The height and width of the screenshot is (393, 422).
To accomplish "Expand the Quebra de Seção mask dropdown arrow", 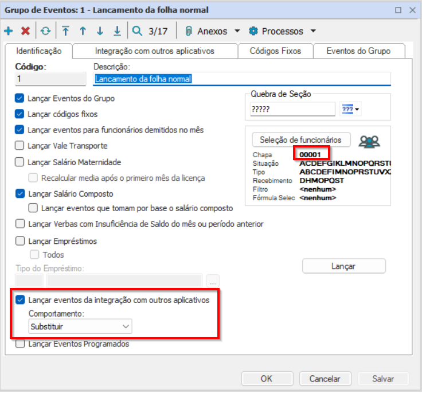I will tap(357, 110).
